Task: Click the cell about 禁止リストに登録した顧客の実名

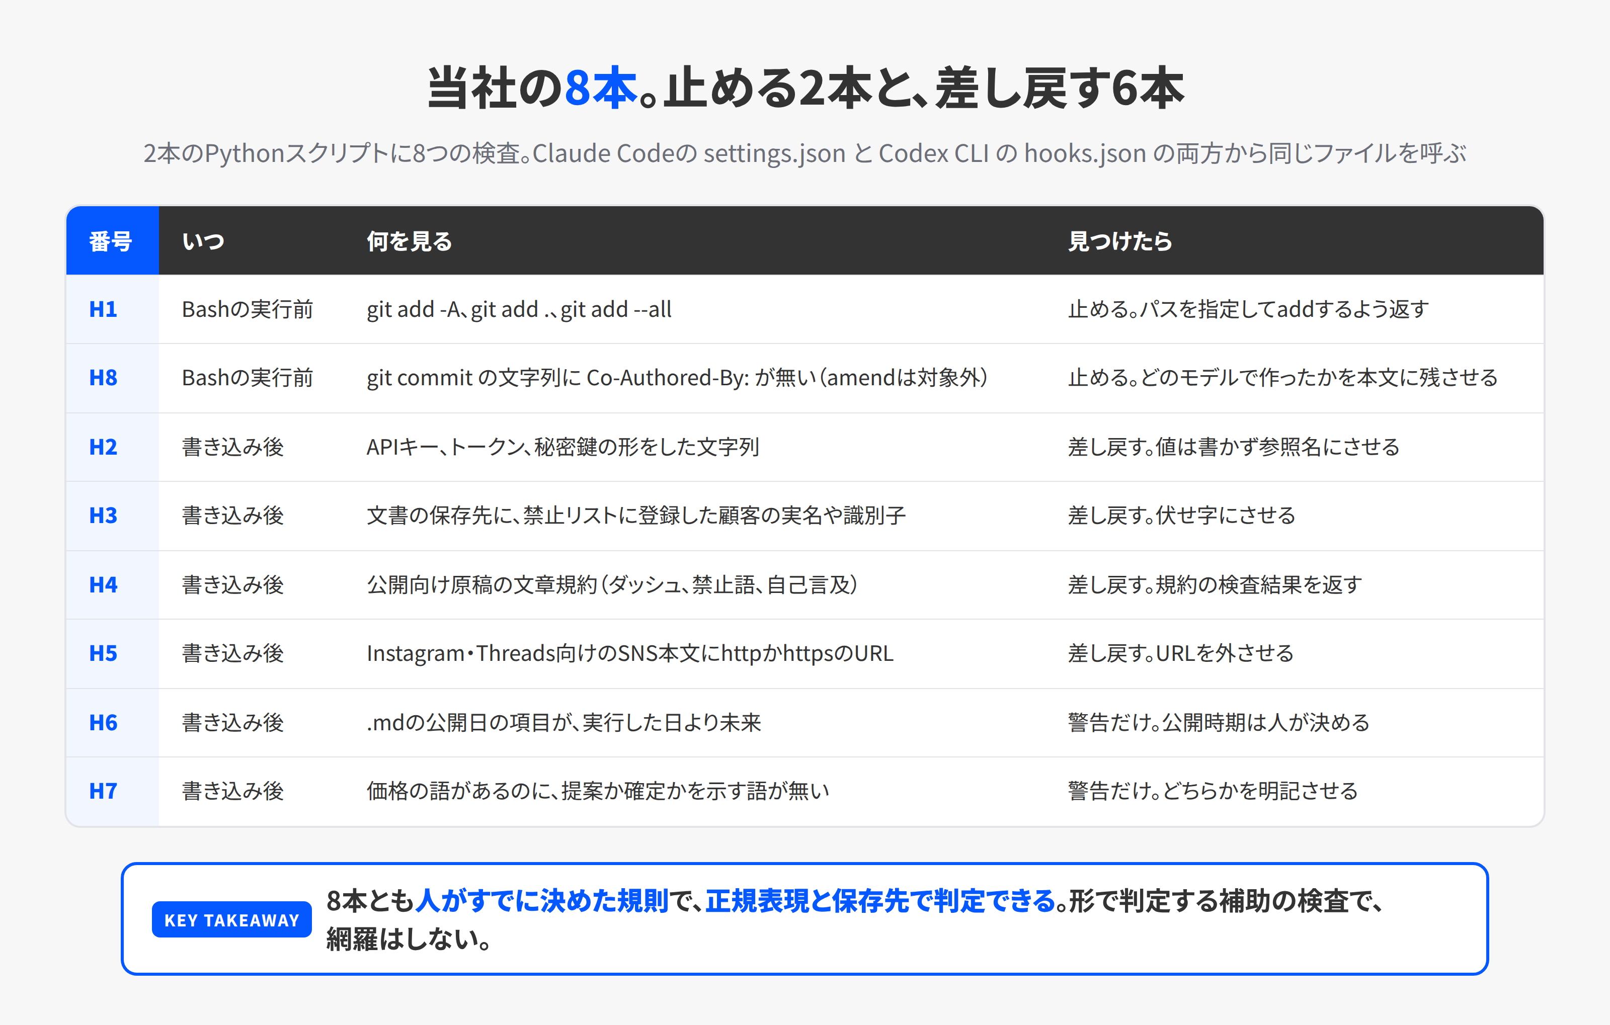Action: pyautogui.click(x=636, y=516)
